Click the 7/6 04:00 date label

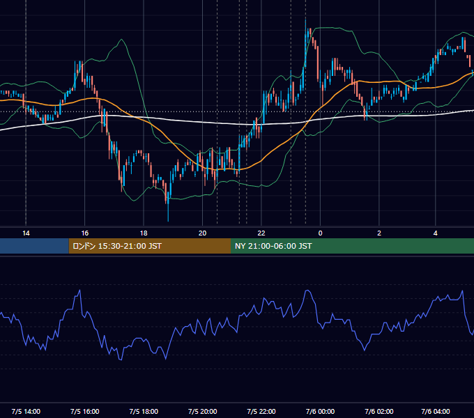[x=435, y=411]
